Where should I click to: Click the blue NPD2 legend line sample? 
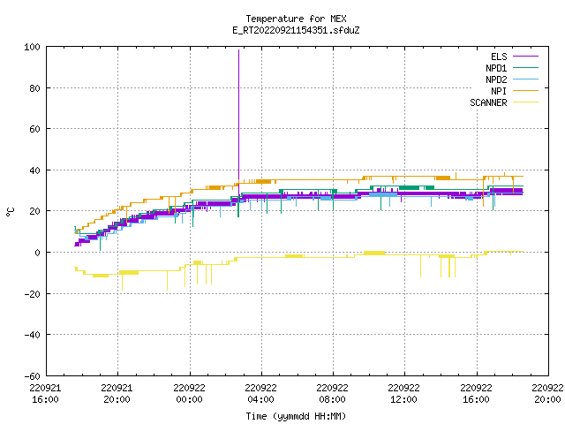tap(526, 79)
